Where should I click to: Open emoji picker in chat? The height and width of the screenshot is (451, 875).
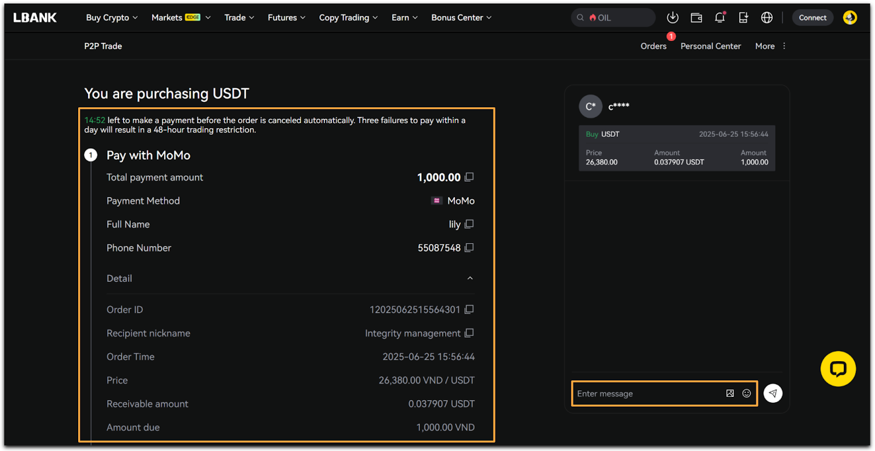click(x=746, y=394)
